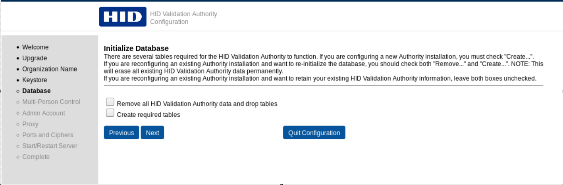Enable the Create required tables checkbox

(x=110, y=113)
